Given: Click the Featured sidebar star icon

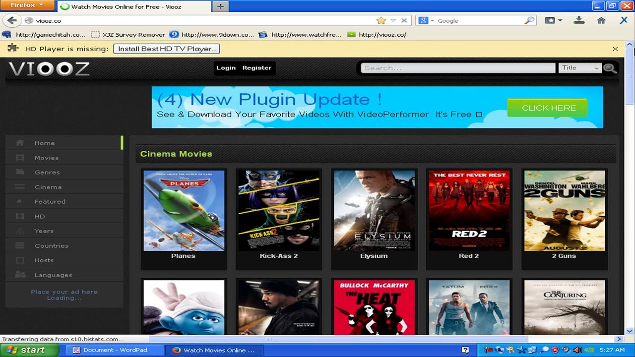Looking at the screenshot, I should [20, 201].
